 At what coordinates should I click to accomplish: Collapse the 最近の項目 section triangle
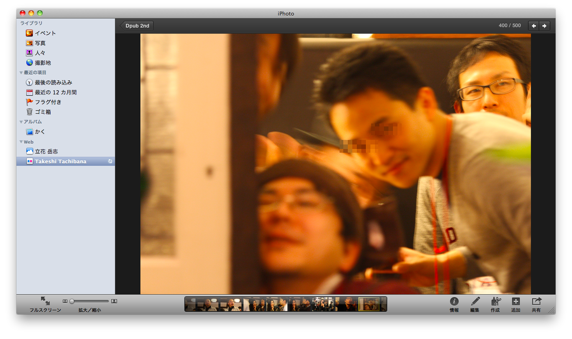[x=21, y=73]
